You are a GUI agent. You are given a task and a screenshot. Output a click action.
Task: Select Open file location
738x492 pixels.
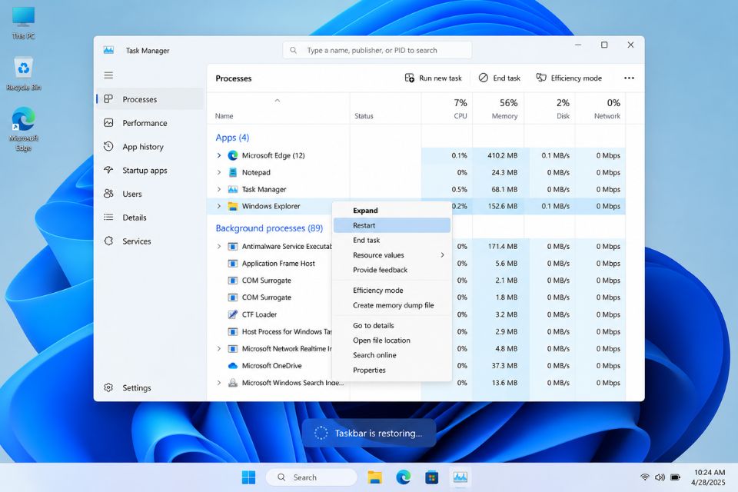[x=392, y=340]
